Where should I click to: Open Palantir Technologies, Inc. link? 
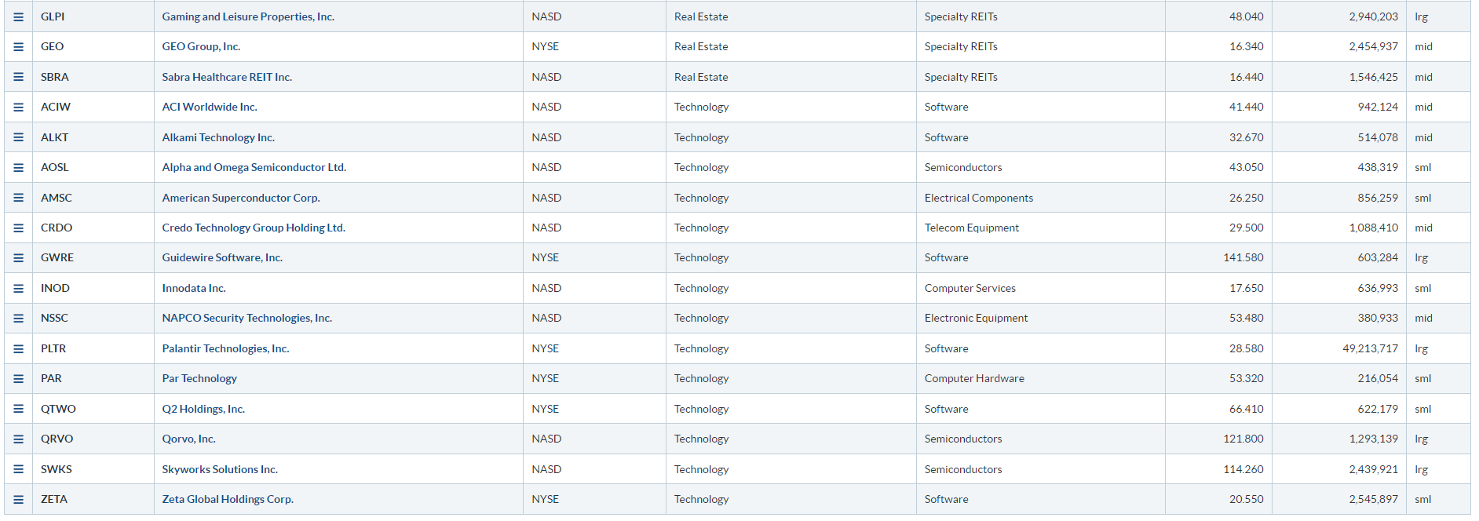(x=225, y=348)
